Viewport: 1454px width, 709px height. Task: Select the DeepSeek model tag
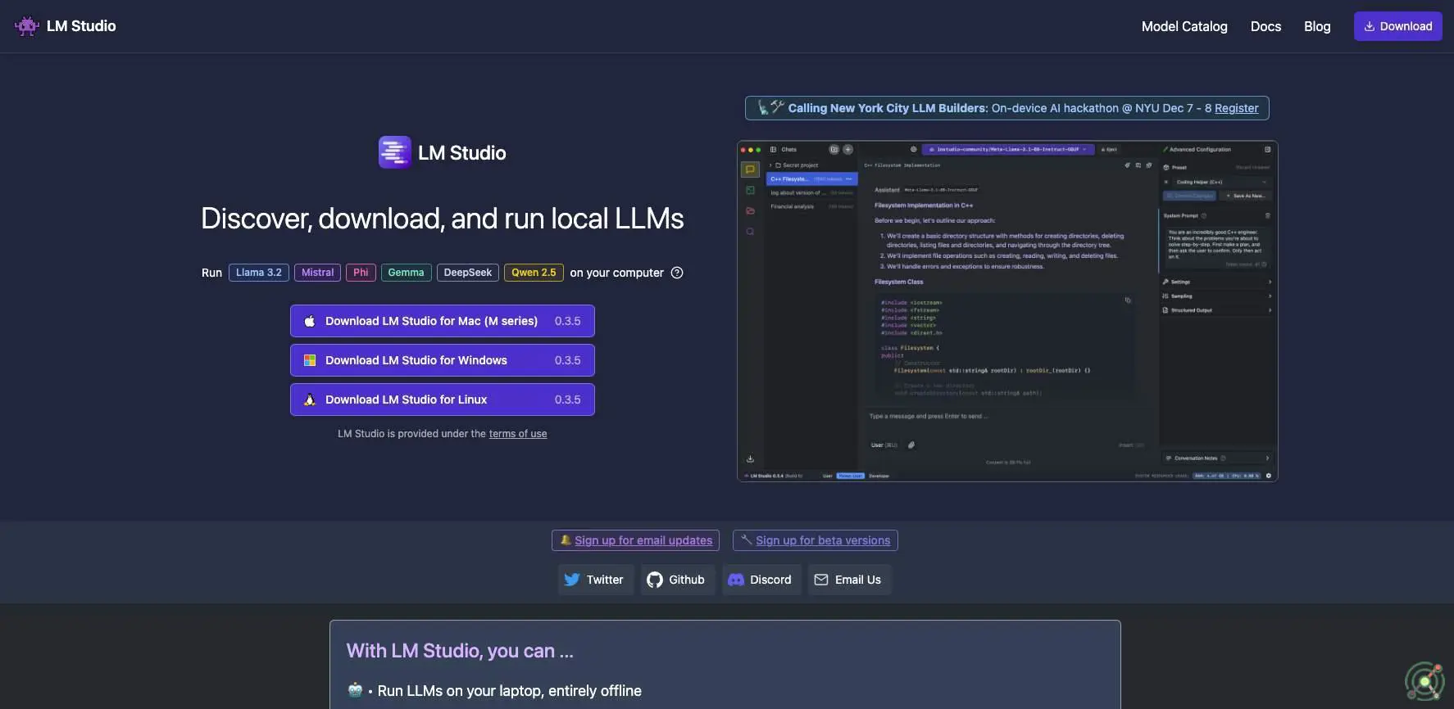point(468,273)
